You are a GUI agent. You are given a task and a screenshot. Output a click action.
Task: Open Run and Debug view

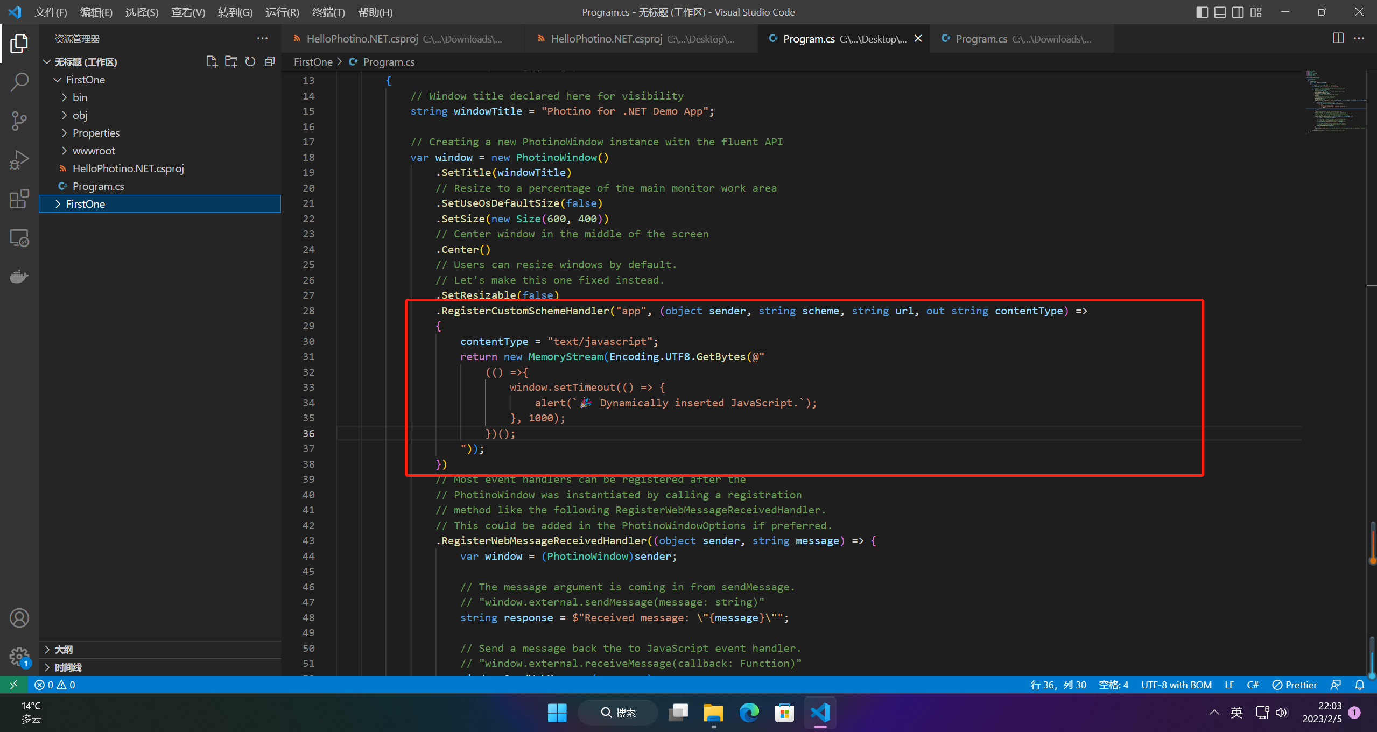click(19, 160)
